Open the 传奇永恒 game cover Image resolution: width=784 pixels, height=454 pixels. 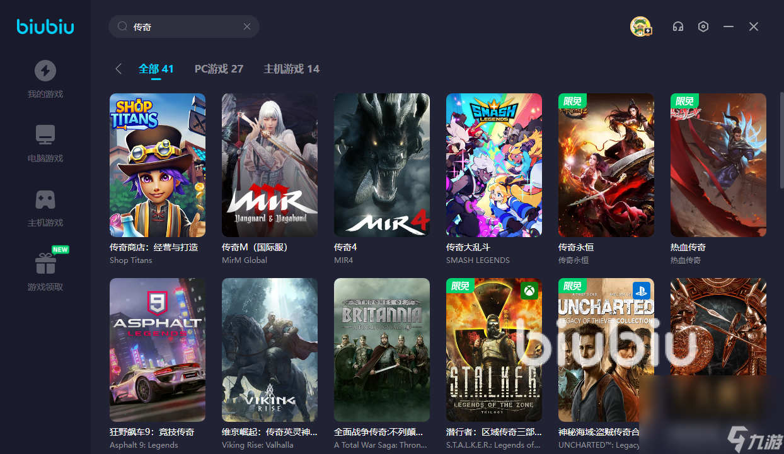coord(606,165)
